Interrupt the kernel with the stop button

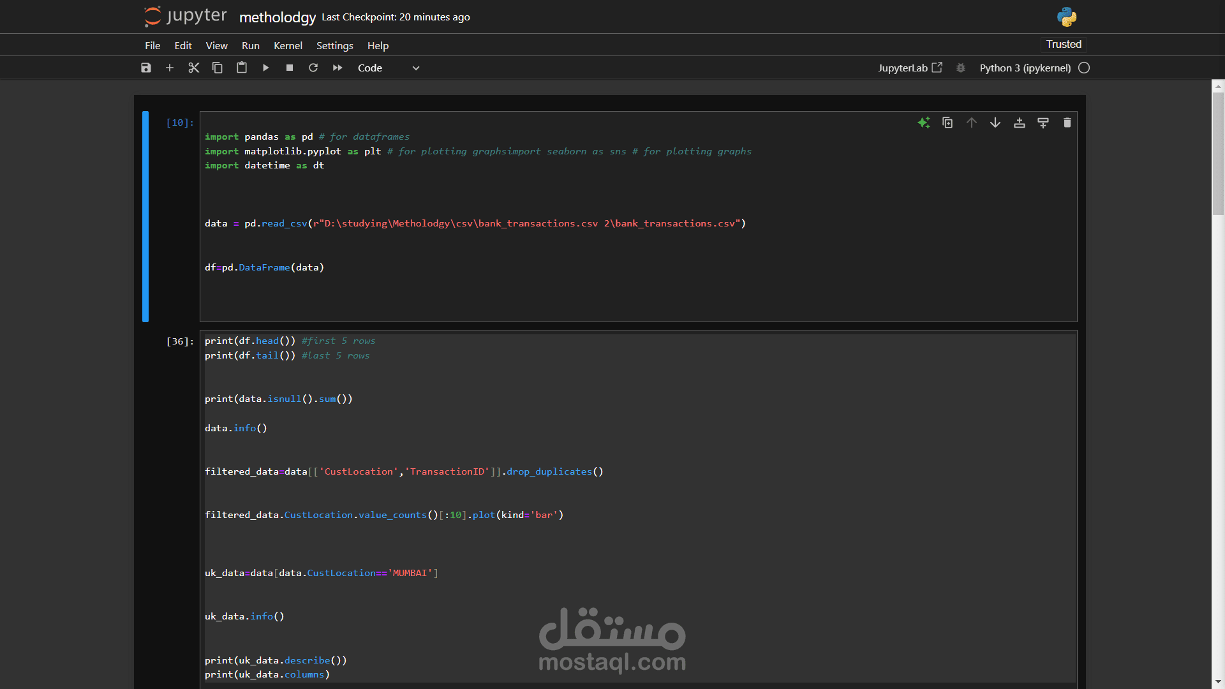click(290, 68)
